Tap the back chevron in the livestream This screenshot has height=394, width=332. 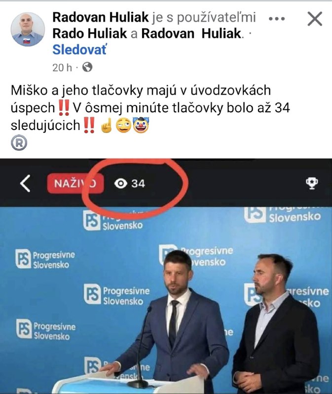[25, 183]
